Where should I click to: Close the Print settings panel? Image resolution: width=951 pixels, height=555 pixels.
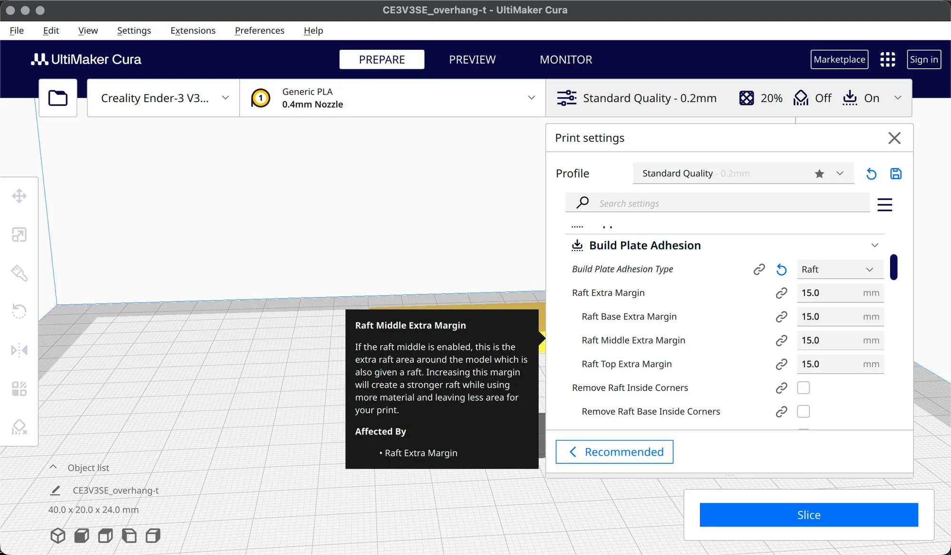pyautogui.click(x=894, y=138)
